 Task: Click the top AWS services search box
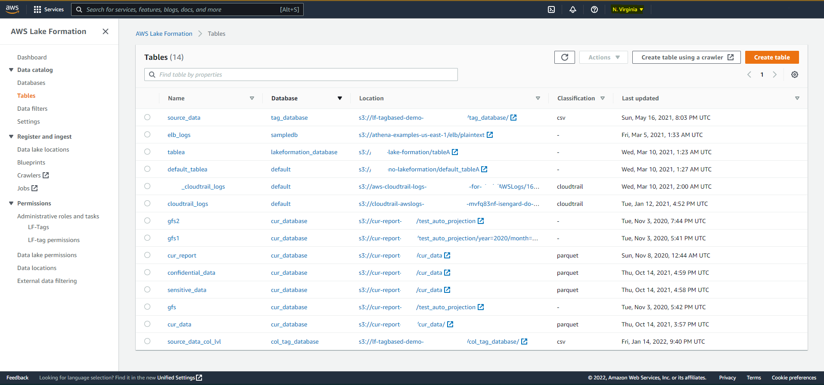(x=187, y=9)
